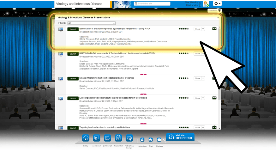276x152 pixels.
Task: Click the screen icon for Mycobacterium tuberculosis presentation
Action: tap(61, 99)
